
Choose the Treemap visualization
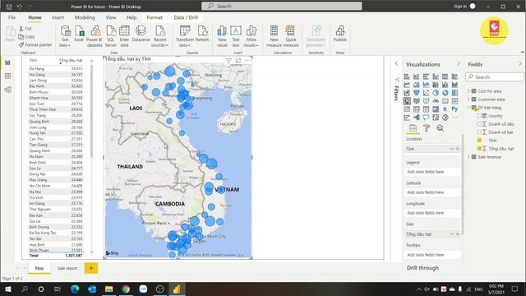click(454, 93)
